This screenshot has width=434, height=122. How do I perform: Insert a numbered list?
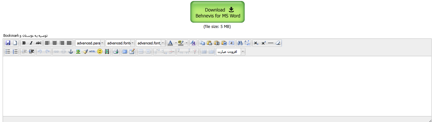15,52
